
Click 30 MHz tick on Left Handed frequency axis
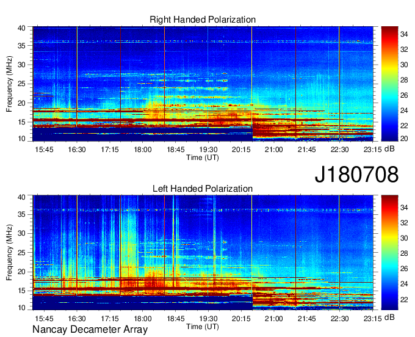point(21,233)
